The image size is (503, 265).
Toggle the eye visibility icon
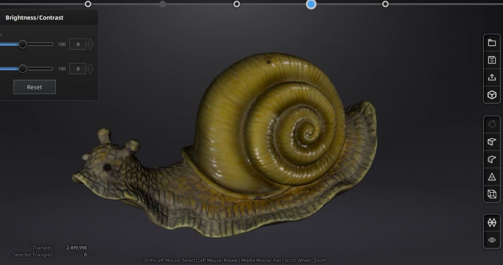pos(492,240)
